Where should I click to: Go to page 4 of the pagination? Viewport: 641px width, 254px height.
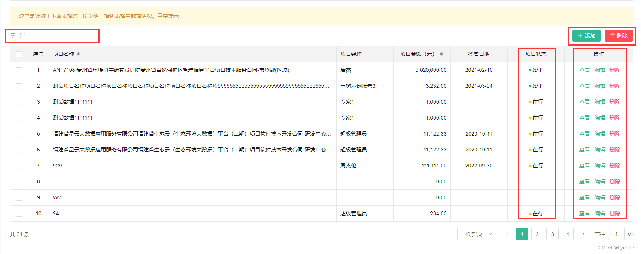[568, 234]
